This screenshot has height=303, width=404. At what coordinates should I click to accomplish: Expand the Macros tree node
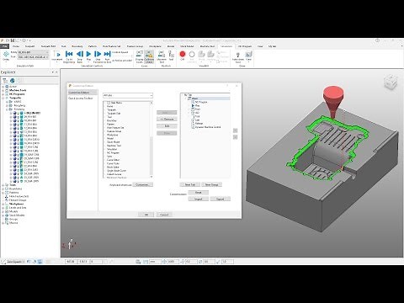point(3,223)
